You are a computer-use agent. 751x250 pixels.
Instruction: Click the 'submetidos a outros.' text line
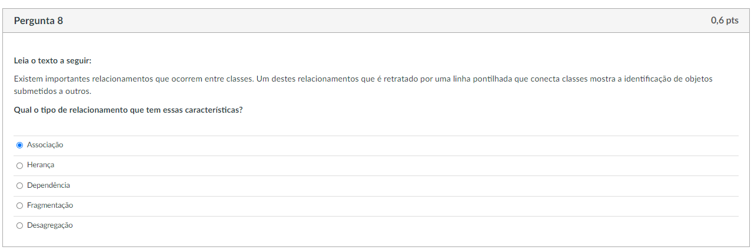52,91
